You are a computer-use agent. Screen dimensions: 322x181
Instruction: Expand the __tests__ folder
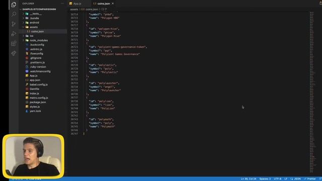[36, 14]
